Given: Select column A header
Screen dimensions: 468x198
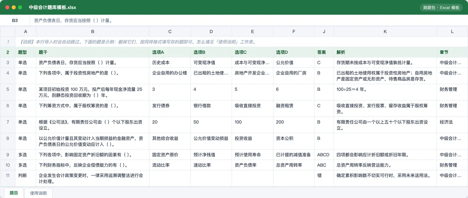Looking at the screenshot, I should tap(26, 31).
